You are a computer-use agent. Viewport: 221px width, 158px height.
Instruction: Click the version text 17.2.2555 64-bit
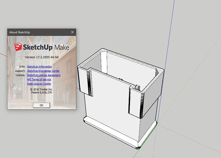tap(42, 57)
